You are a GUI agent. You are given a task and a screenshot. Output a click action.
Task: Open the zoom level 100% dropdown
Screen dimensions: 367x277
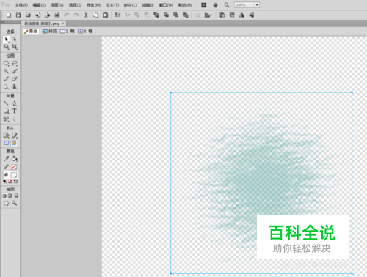pyautogui.click(x=257, y=5)
